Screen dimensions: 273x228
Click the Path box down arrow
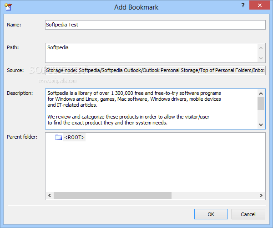click(261, 58)
